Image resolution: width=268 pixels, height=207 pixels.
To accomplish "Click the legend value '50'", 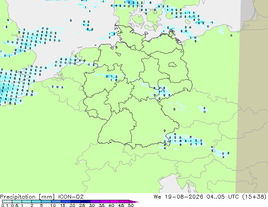I will (131, 205).
